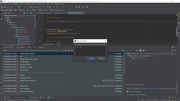
Task: Click Search Everywhere magnifier in main toolbar
Action: 83,7
